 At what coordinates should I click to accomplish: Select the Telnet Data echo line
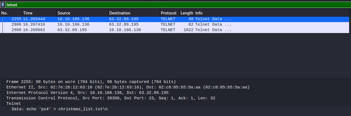click(61, 109)
